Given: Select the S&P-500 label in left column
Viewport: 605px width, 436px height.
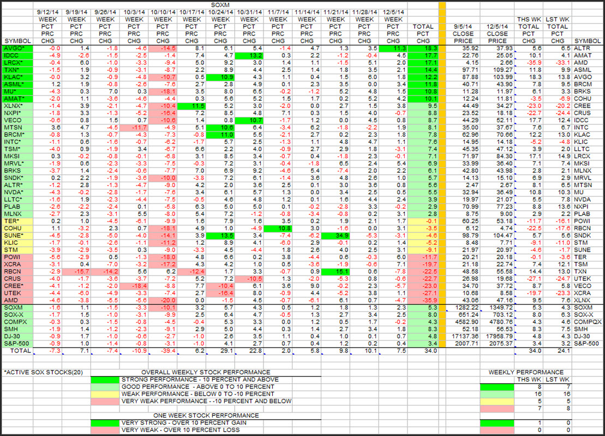Looking at the screenshot, I should [x=17, y=342].
